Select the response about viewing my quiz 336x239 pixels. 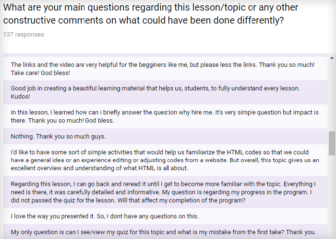(166, 231)
